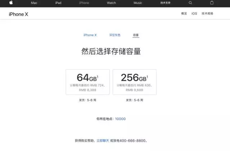Choose the 256GB storage option

click(134, 82)
